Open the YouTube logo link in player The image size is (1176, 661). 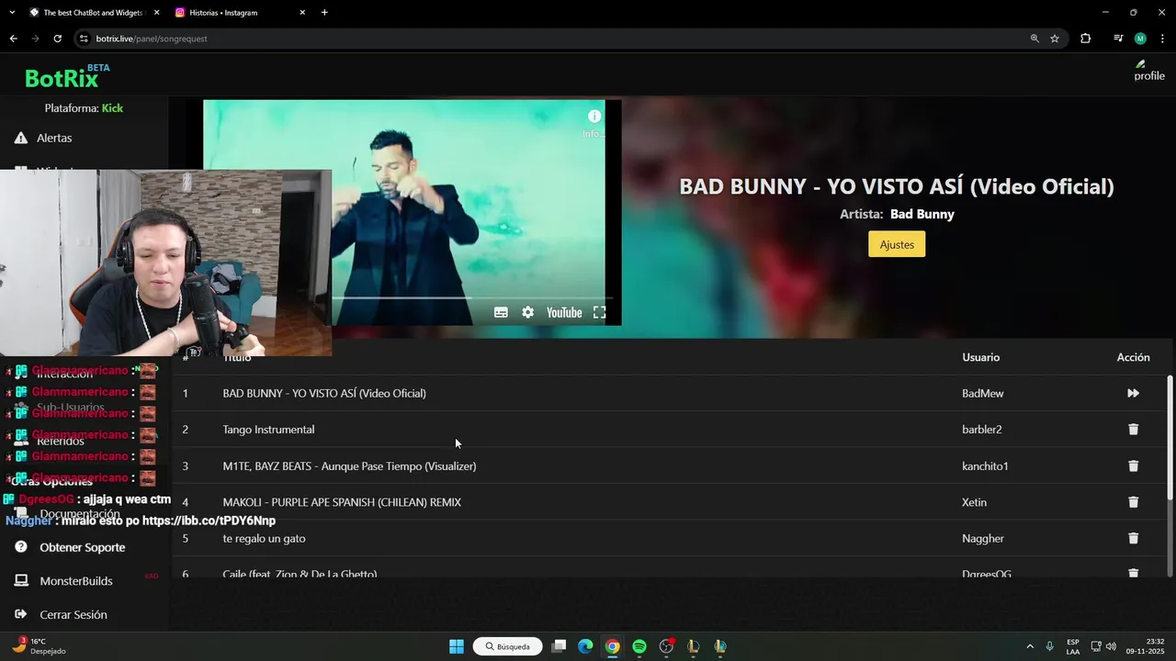pyautogui.click(x=564, y=312)
